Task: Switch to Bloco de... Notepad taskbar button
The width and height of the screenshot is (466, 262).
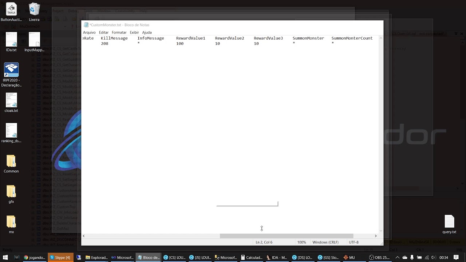Action: pos(149,257)
